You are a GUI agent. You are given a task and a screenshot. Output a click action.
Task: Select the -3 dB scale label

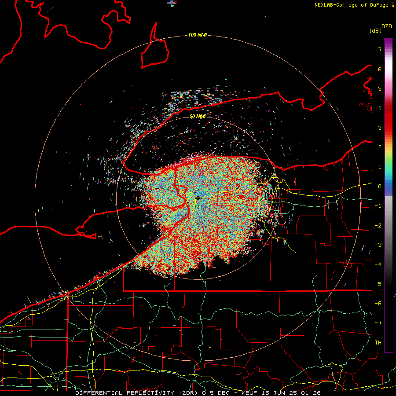point(378,245)
